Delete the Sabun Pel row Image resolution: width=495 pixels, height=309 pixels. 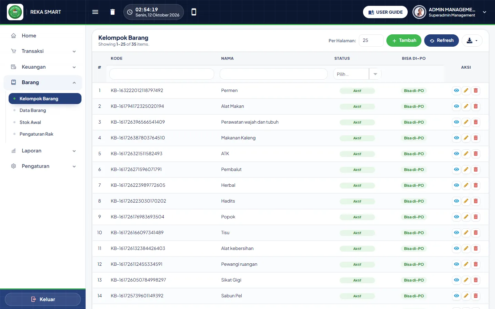click(476, 296)
